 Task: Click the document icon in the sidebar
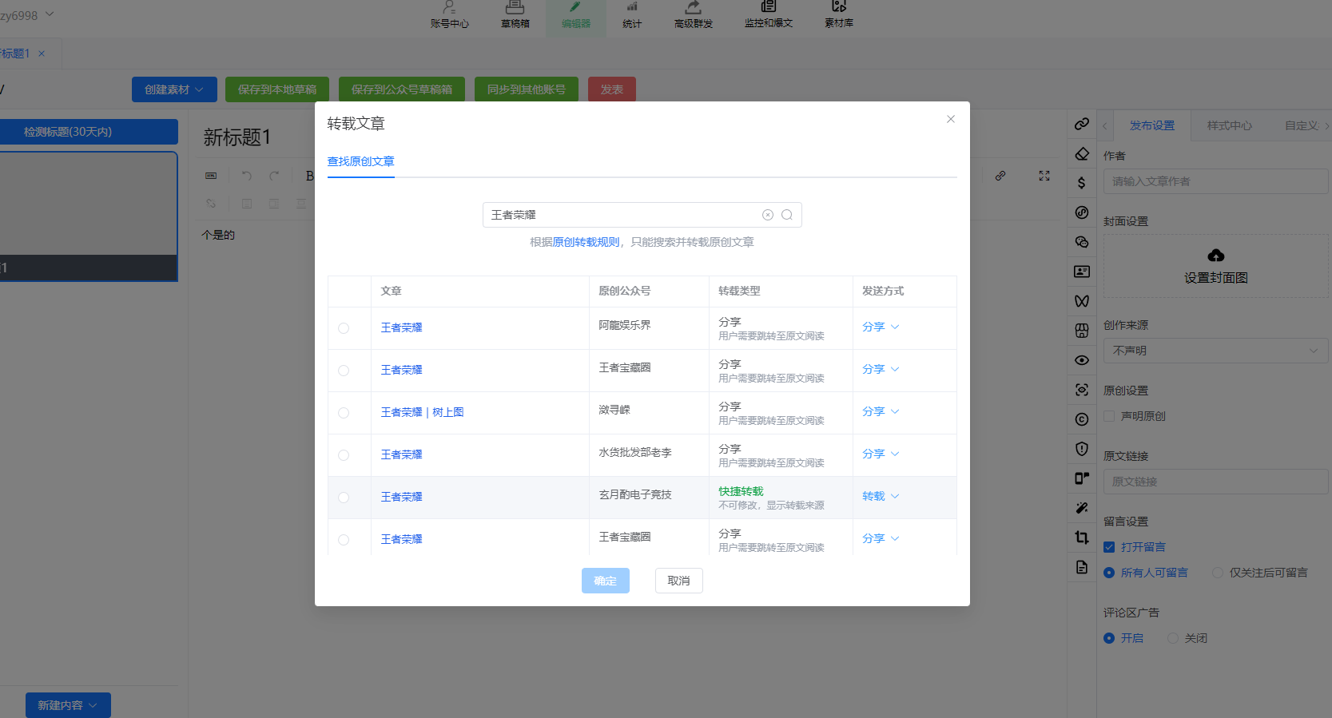[1082, 567]
